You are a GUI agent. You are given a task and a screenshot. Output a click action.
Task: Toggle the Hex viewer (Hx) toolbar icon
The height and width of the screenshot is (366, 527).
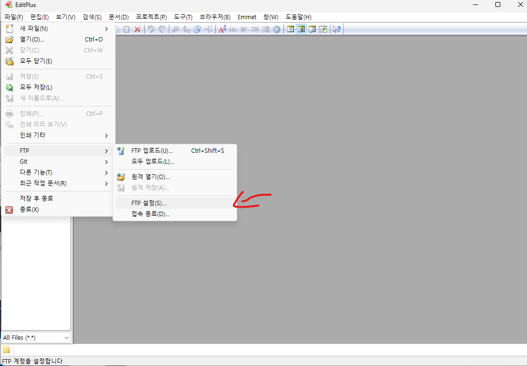[233, 29]
